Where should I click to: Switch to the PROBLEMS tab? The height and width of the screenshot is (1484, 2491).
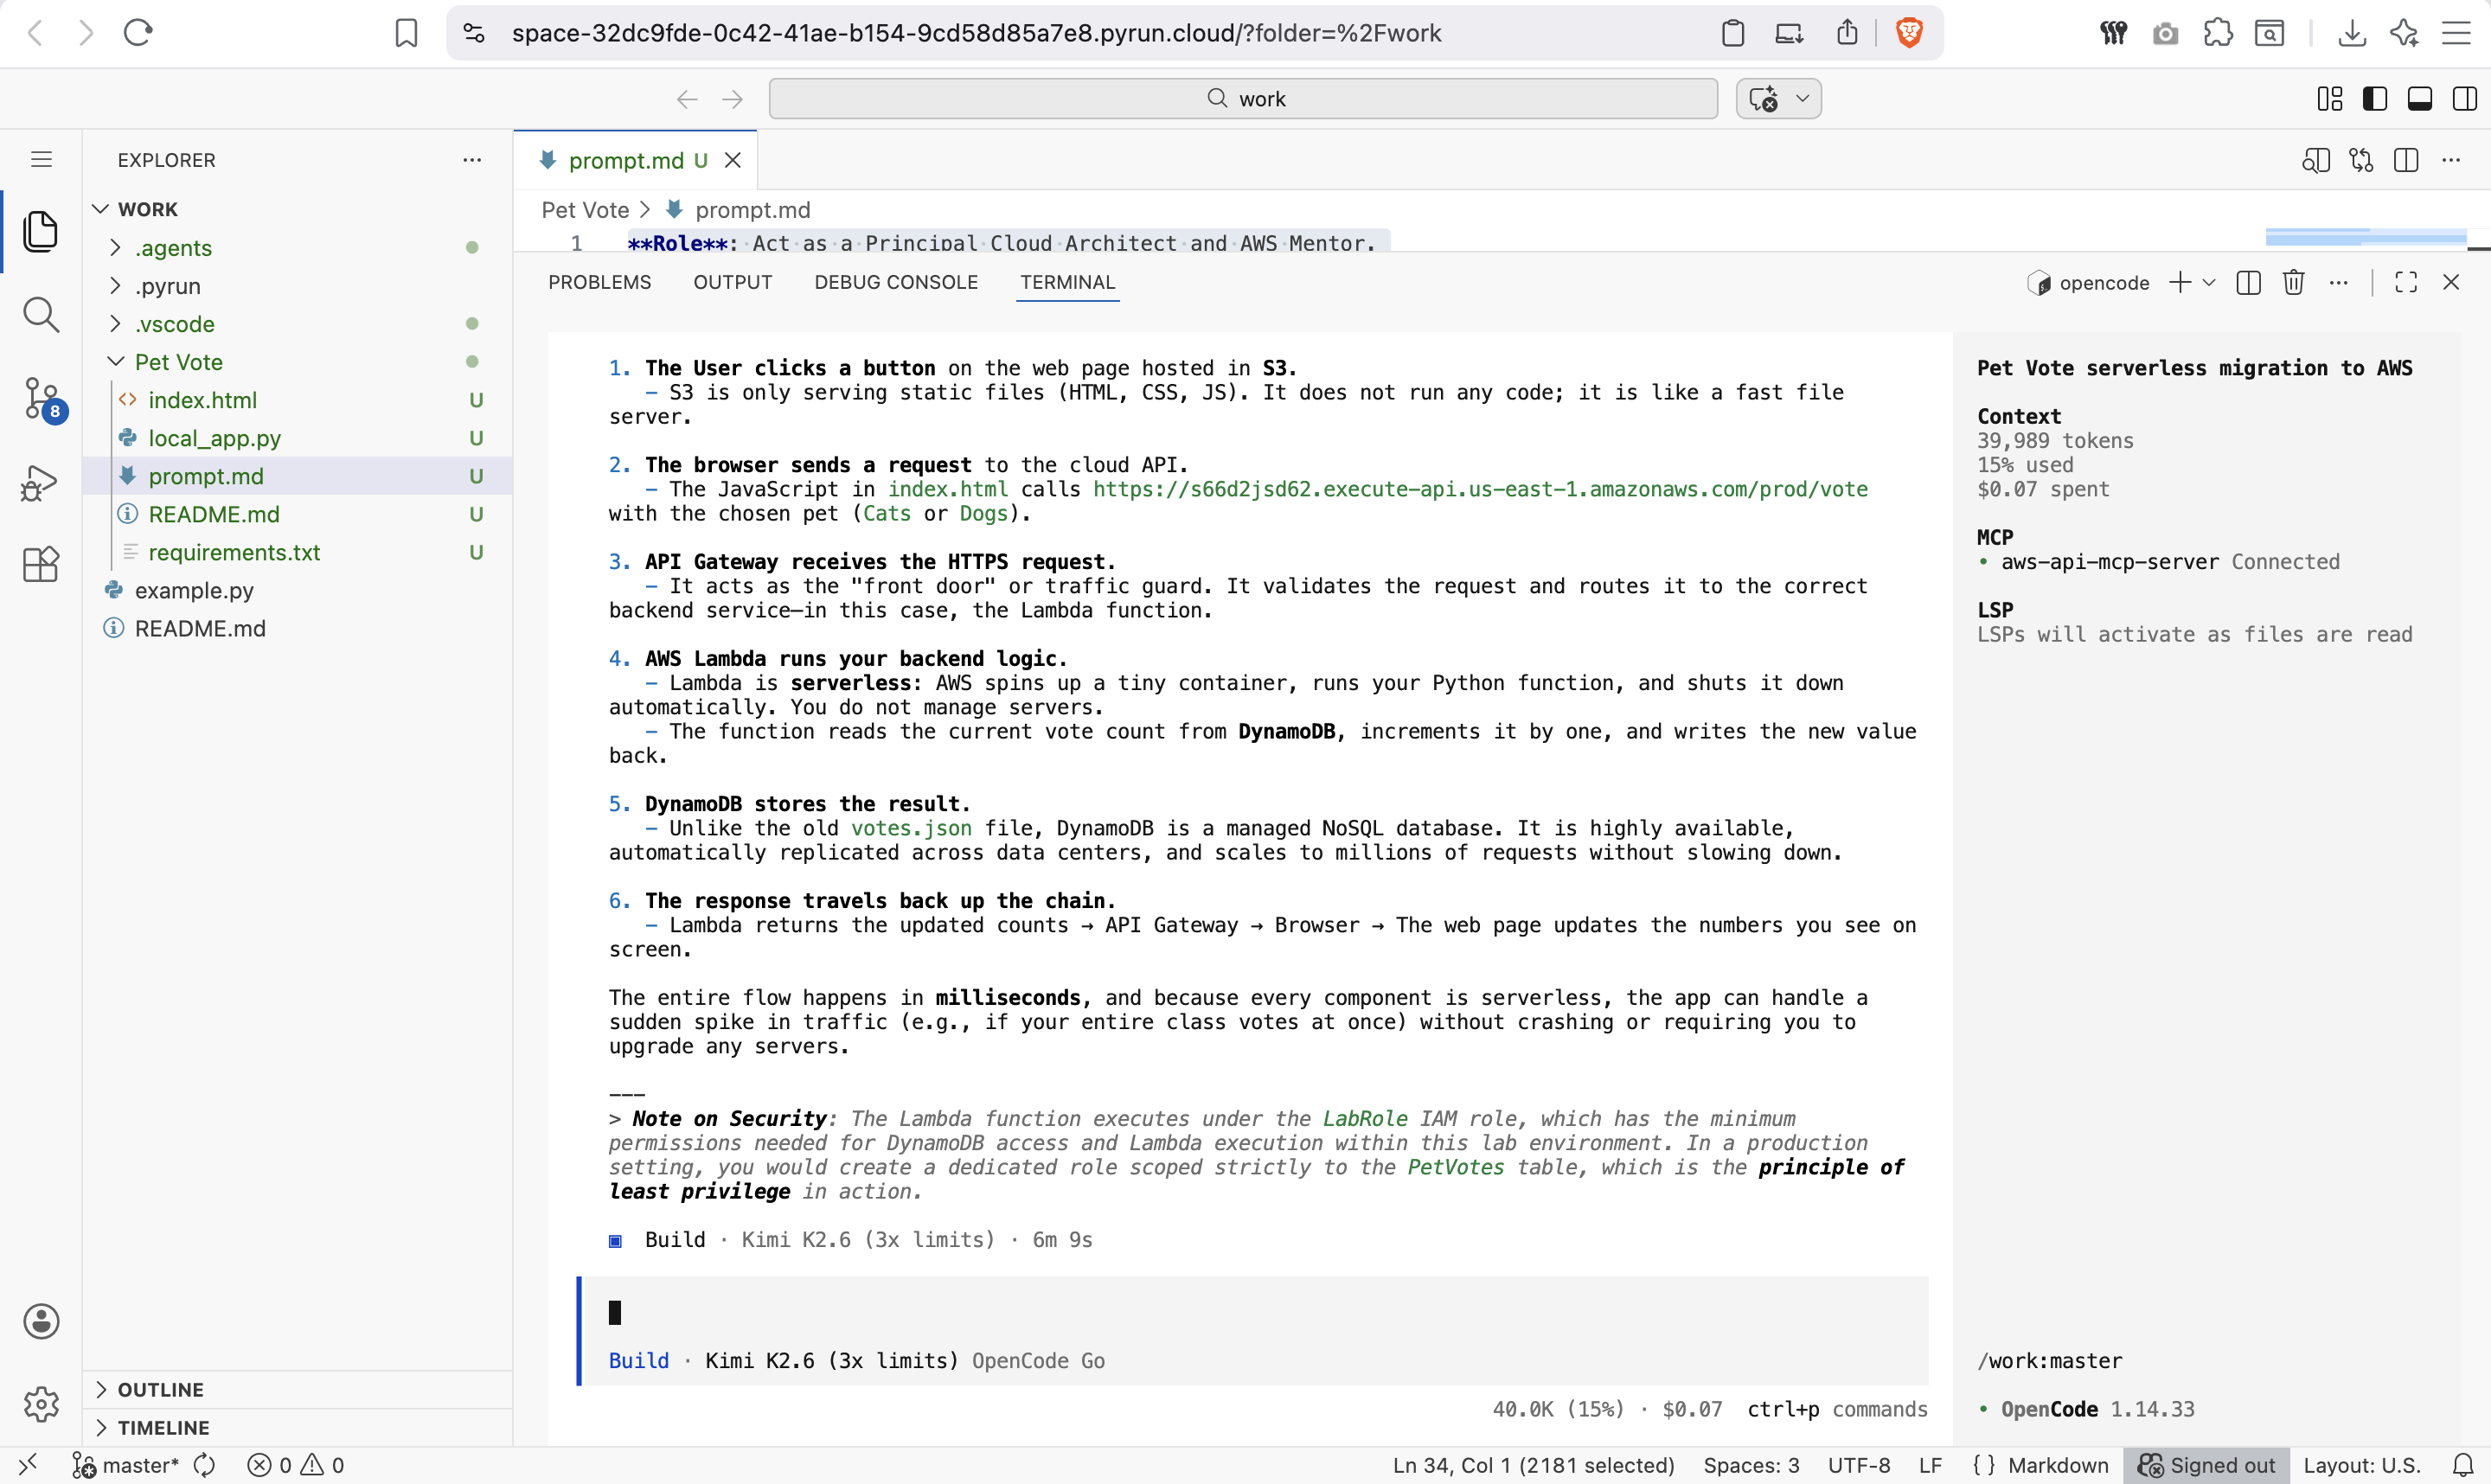coord(599,283)
